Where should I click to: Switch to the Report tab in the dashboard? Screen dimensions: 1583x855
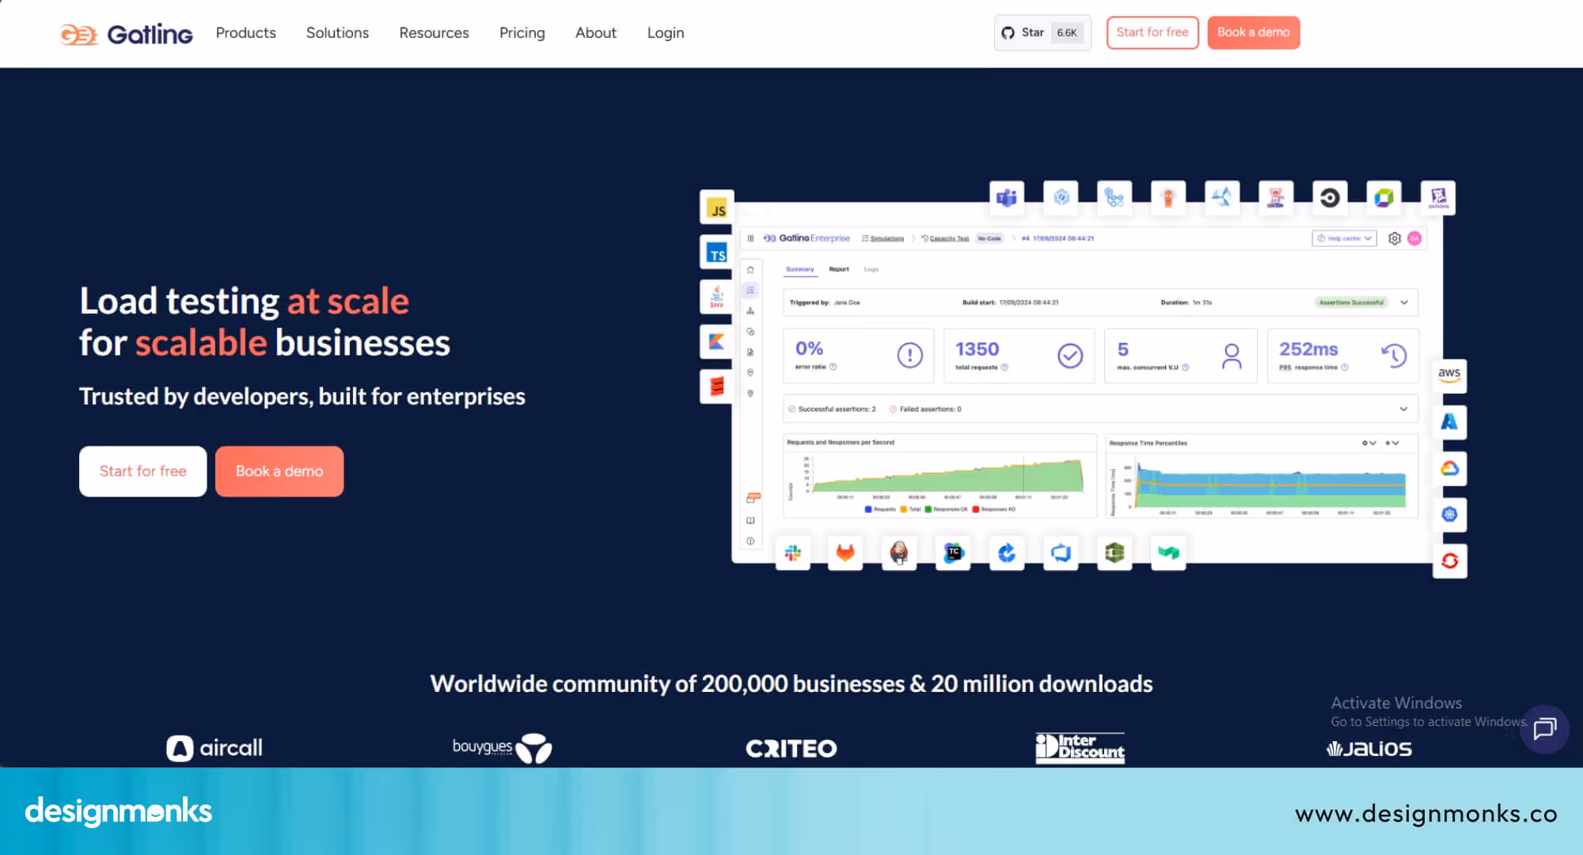838,269
